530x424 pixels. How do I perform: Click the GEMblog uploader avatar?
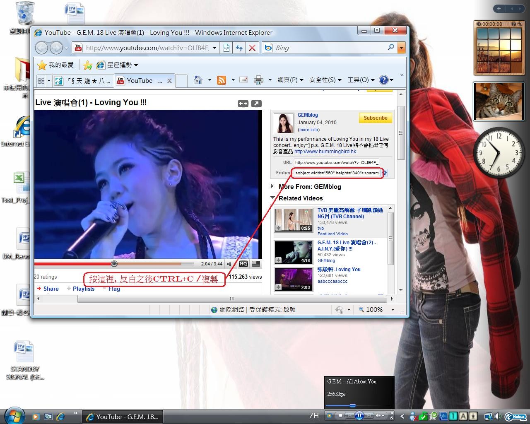283,123
